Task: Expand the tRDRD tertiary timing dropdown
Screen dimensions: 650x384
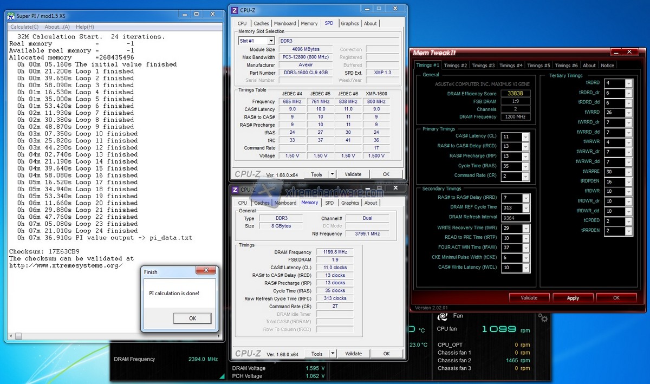Action: pyautogui.click(x=628, y=83)
